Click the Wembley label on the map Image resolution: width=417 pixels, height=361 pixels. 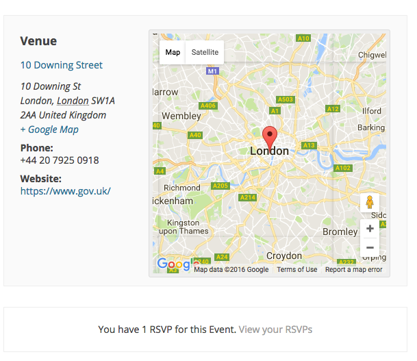181,116
